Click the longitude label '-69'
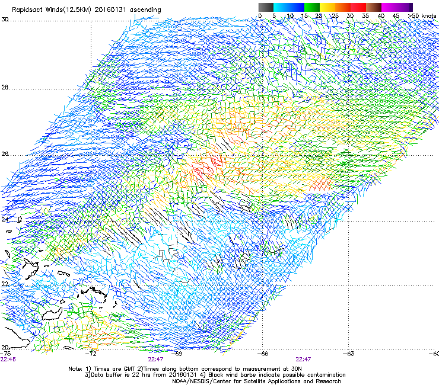 click(x=177, y=354)
